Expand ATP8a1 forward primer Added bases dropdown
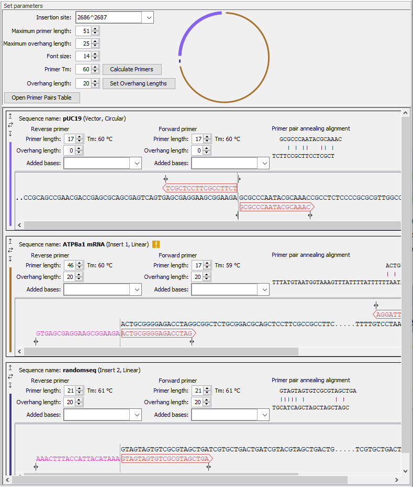The image size is (413, 487). click(x=264, y=289)
